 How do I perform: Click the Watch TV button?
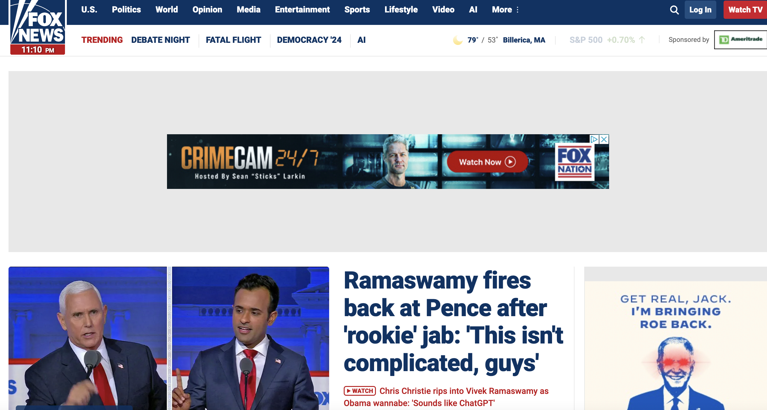pyautogui.click(x=745, y=10)
